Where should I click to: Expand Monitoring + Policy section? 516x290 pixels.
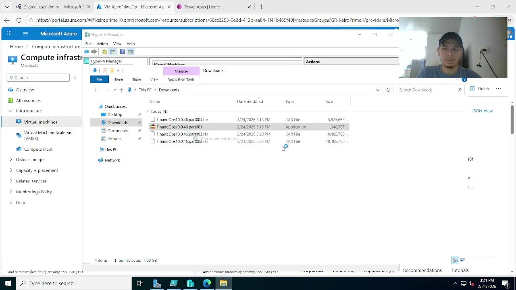pyautogui.click(x=11, y=192)
